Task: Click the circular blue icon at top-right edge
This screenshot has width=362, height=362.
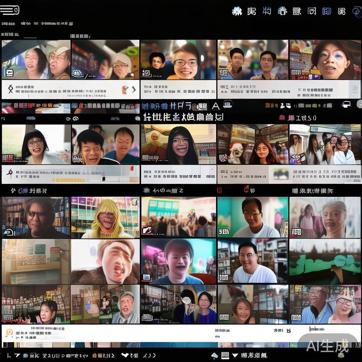Action: point(357,12)
